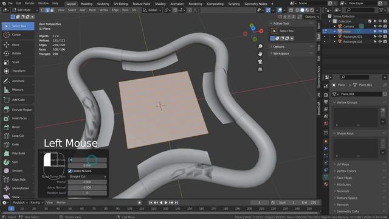Jump to the end frame button
This screenshot has width=389, height=219.
click(176, 203)
